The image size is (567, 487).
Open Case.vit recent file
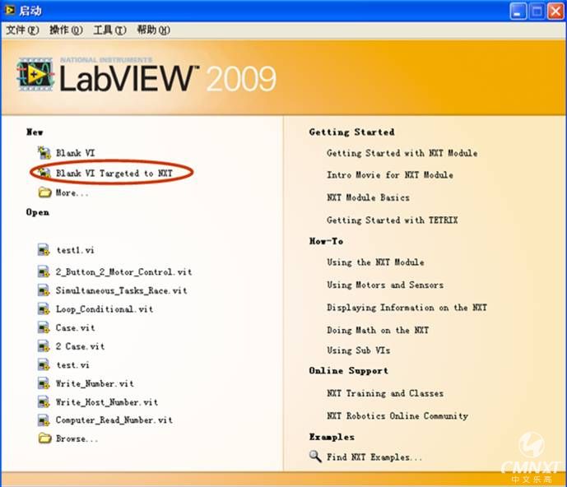coord(75,328)
